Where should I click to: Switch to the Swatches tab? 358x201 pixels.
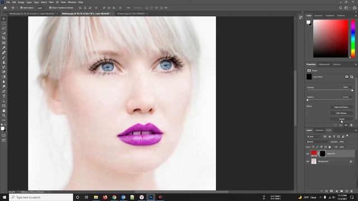point(318,16)
